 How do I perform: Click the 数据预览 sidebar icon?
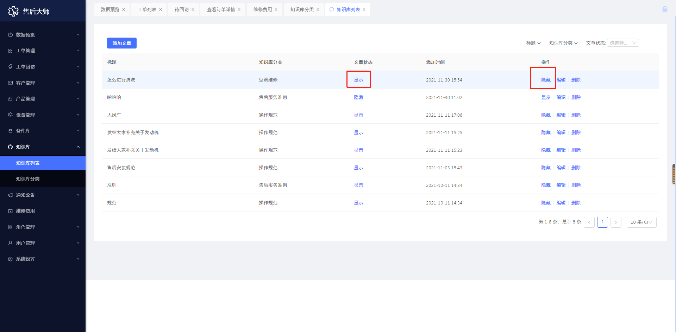pos(10,35)
